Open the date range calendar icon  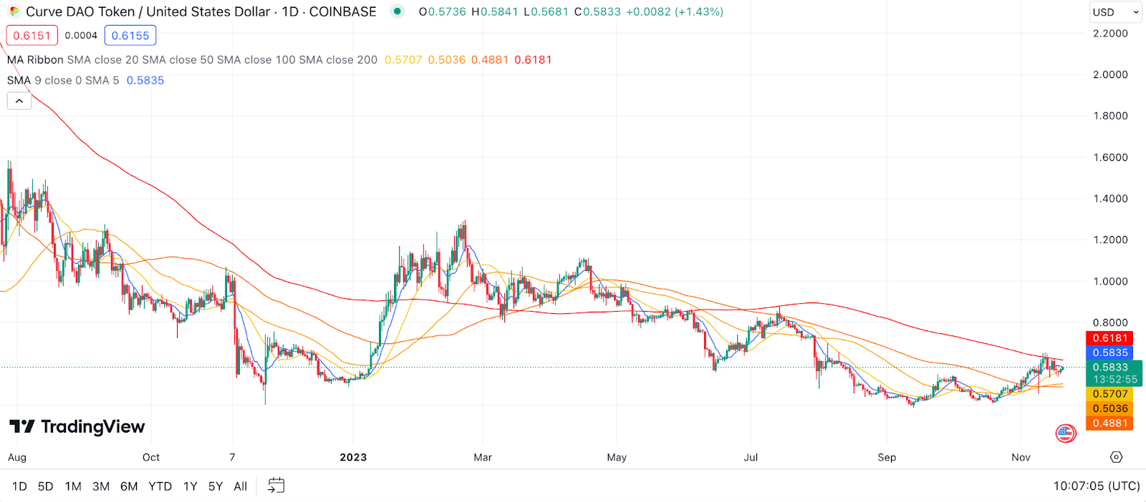pos(276,486)
